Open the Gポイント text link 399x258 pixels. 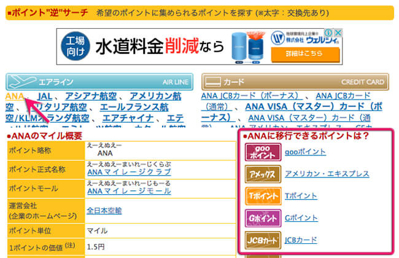[x=301, y=218]
